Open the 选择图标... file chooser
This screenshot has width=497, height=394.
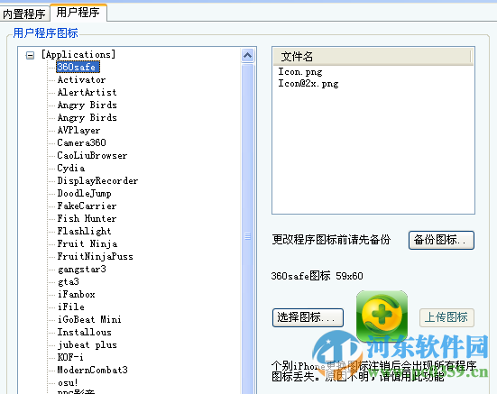click(x=308, y=317)
